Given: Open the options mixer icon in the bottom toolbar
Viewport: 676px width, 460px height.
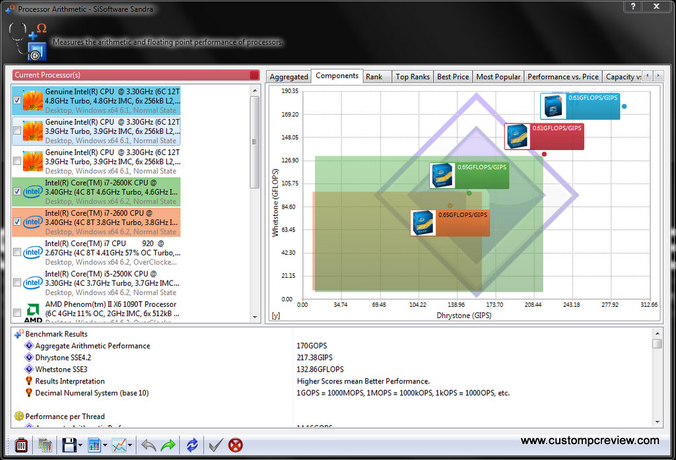Looking at the screenshot, I should (21, 445).
